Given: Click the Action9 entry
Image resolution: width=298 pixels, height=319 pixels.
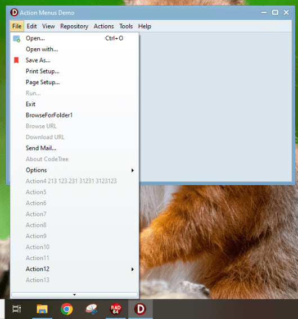Looking at the screenshot, I should coord(75,236).
